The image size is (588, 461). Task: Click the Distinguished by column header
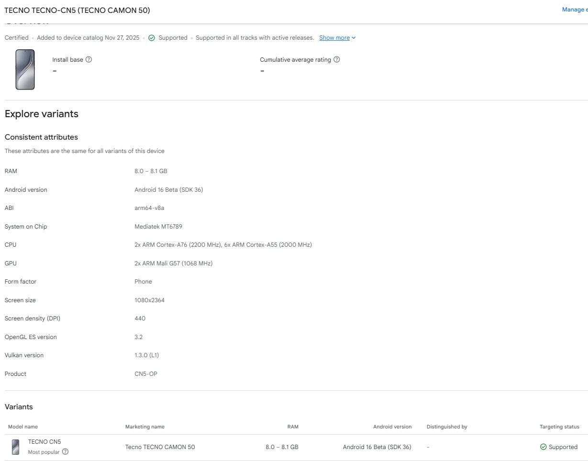pyautogui.click(x=447, y=427)
